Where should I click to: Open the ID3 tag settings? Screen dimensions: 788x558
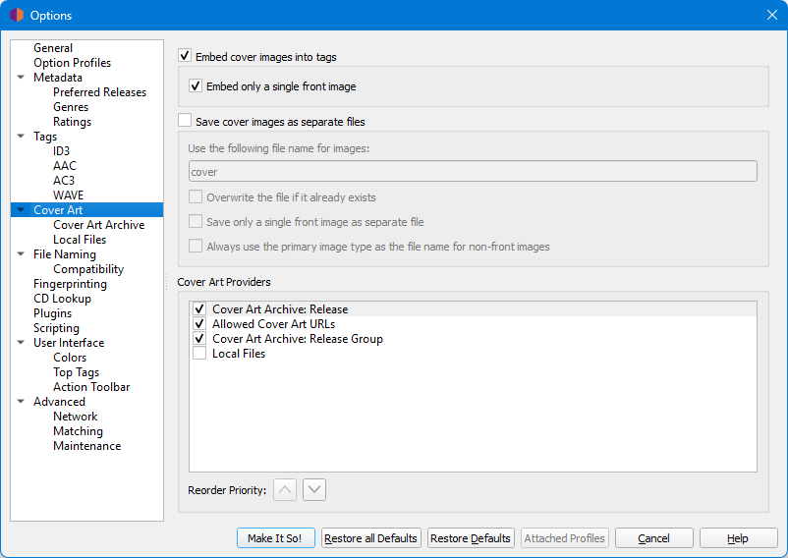coord(61,151)
